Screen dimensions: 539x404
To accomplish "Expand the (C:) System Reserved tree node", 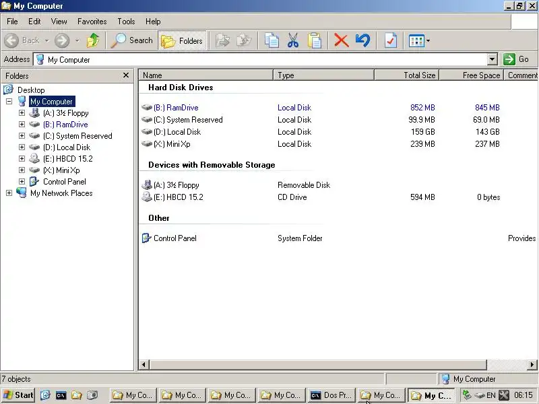I will (22, 136).
